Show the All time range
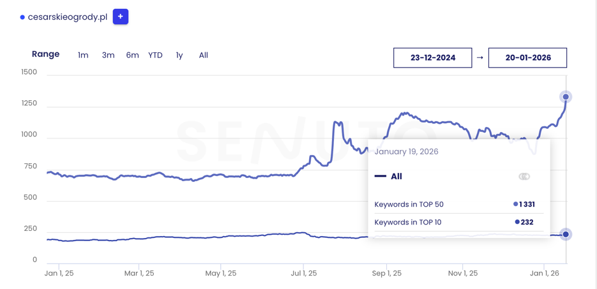 tap(203, 56)
